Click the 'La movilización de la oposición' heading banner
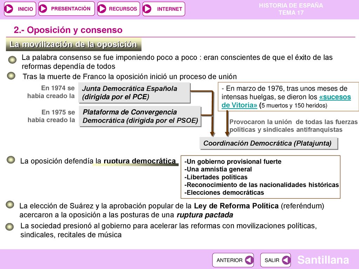 [74, 44]
